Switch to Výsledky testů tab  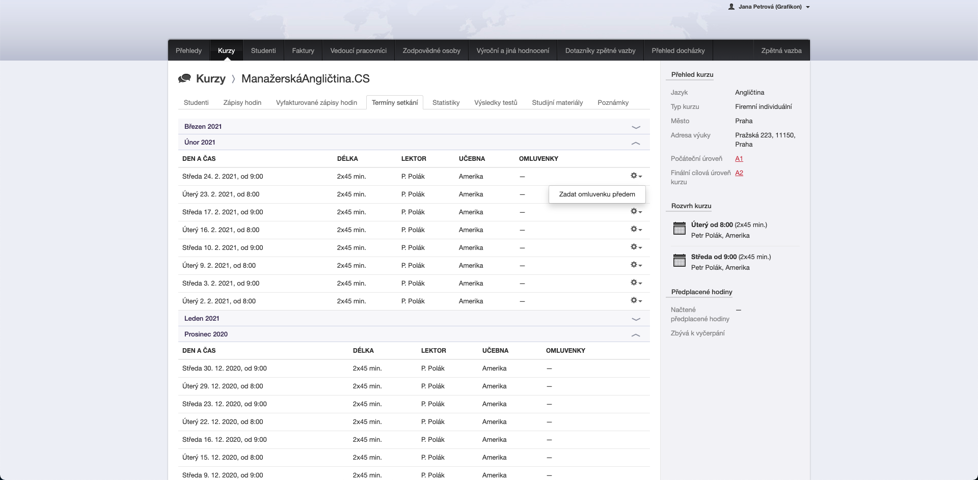[x=496, y=102]
